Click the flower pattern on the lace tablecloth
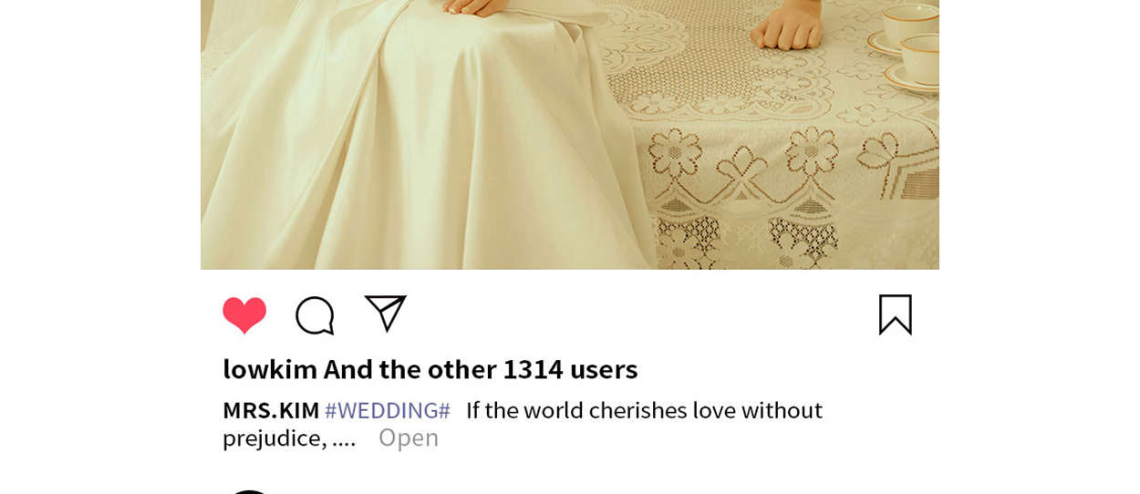The width and height of the screenshot is (1140, 494). pyautogui.click(x=677, y=149)
